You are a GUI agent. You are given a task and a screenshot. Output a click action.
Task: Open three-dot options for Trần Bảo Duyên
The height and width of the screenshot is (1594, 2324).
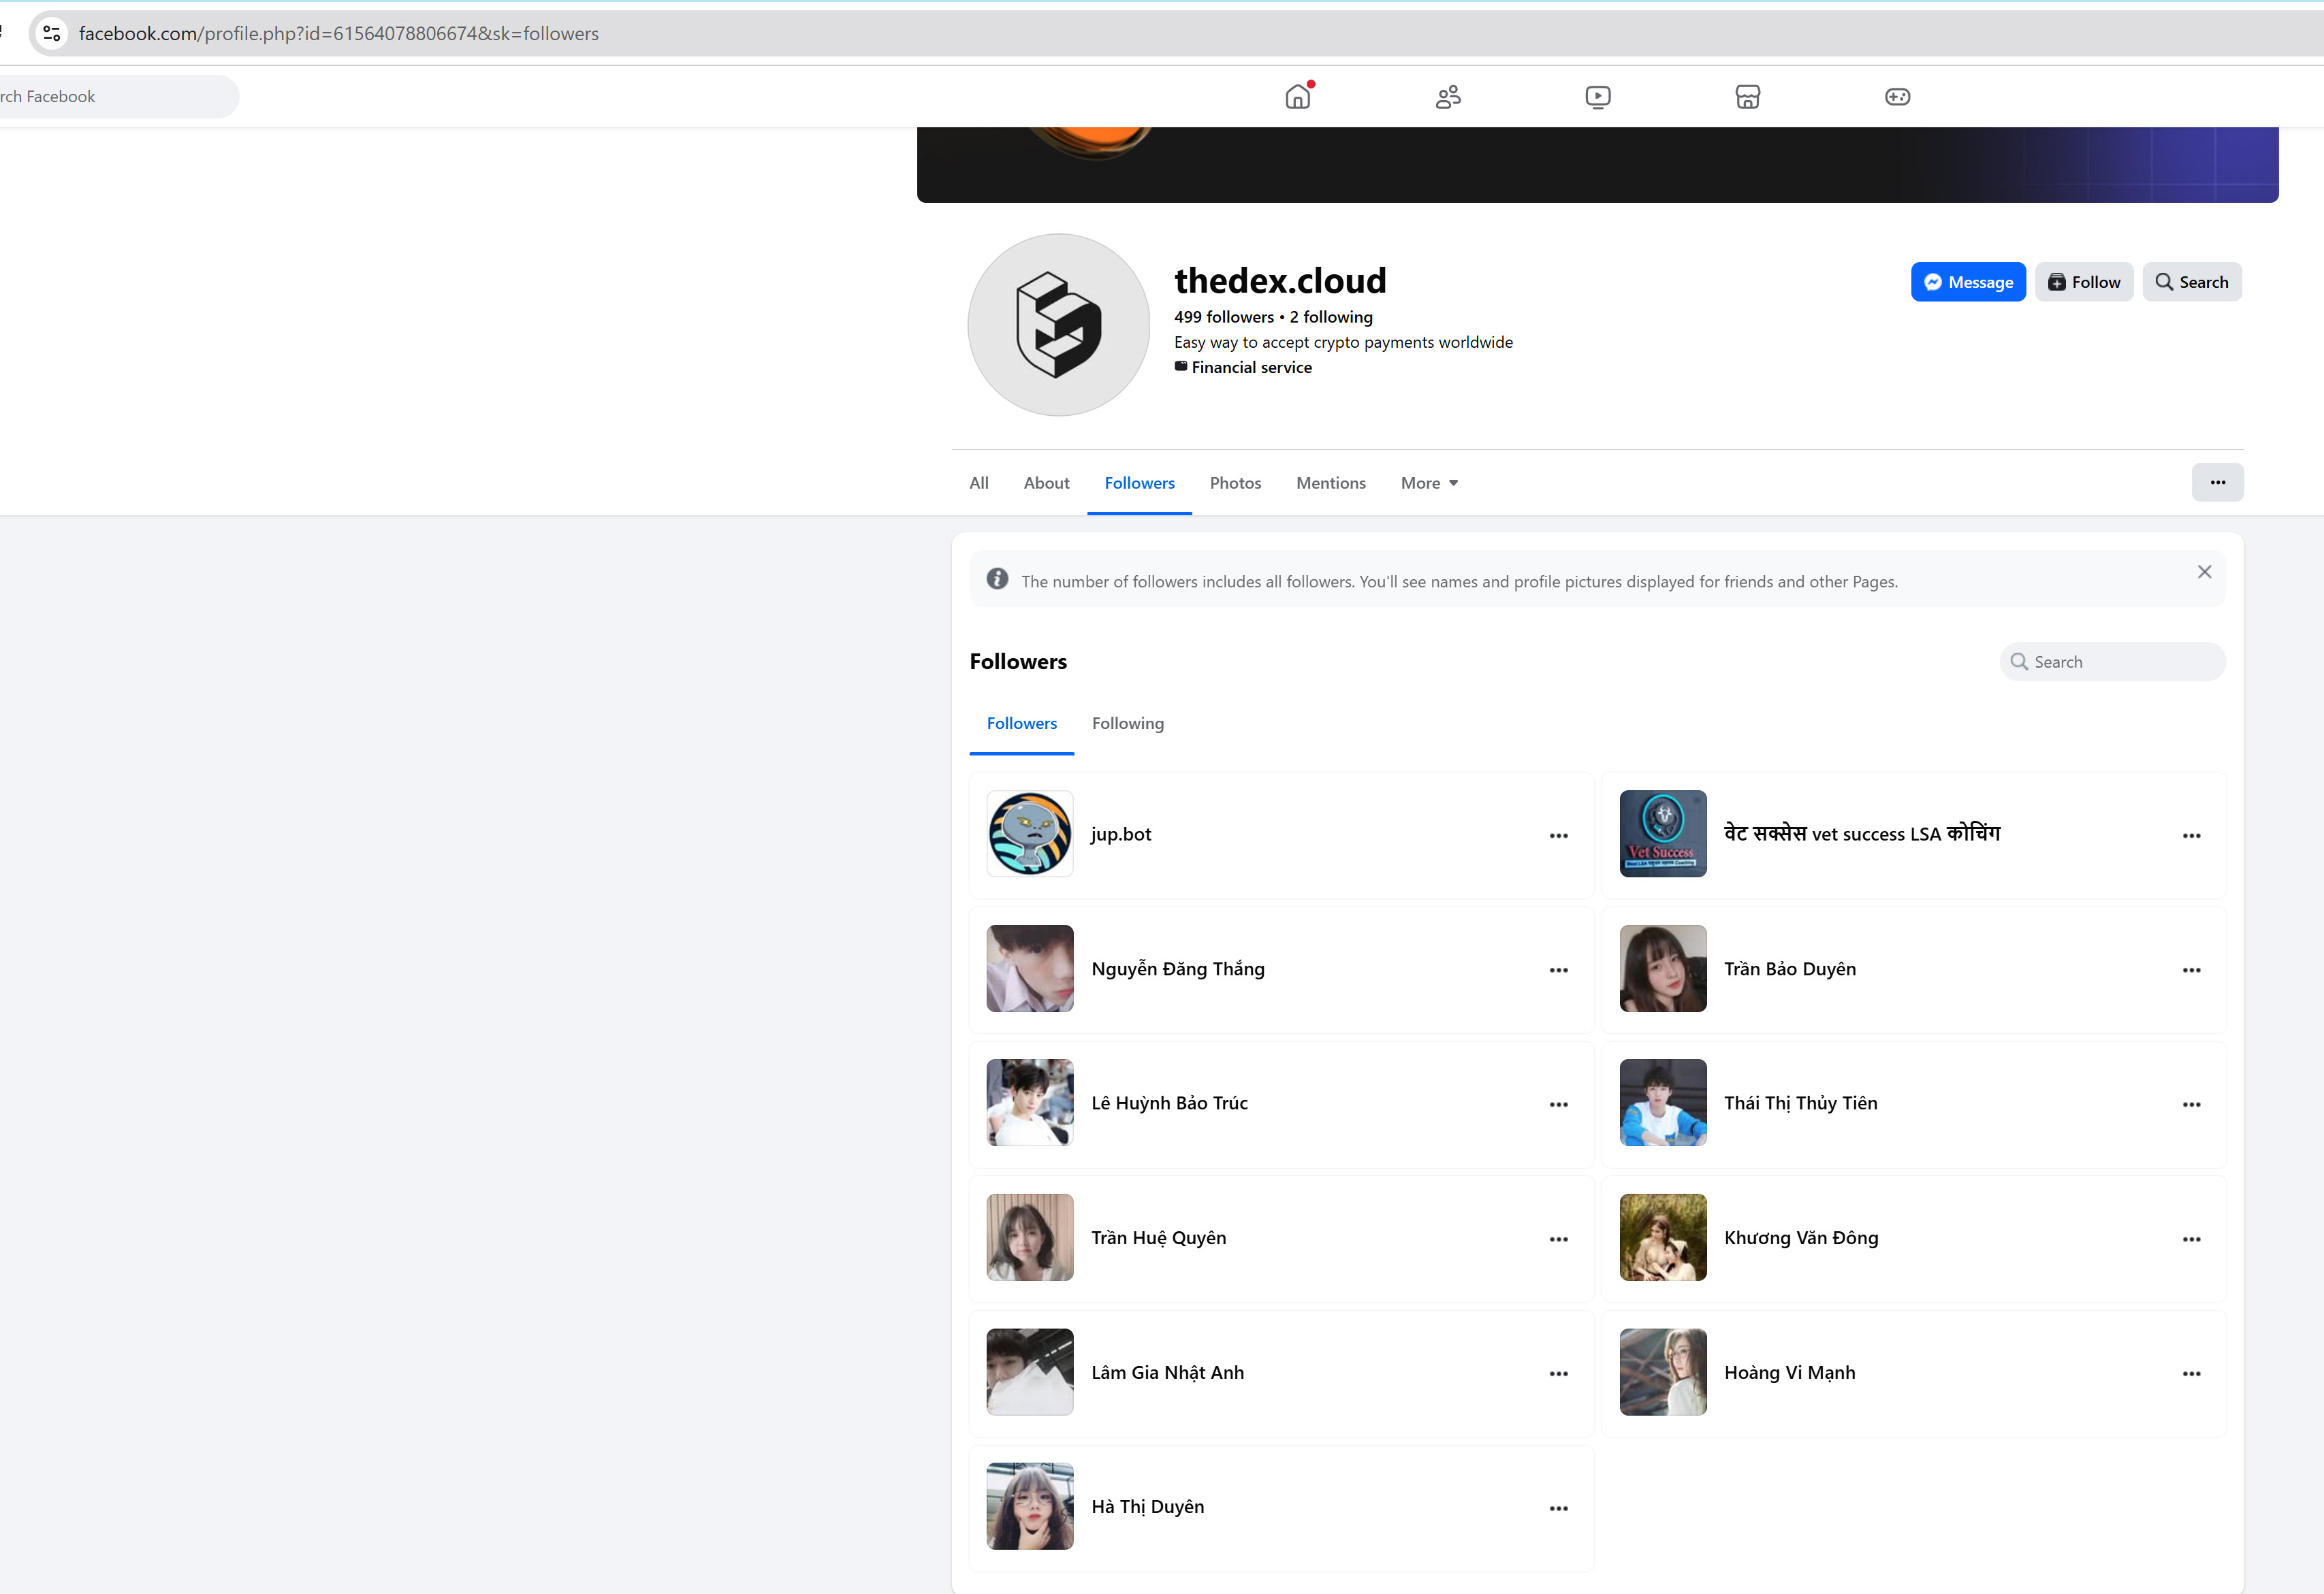(x=2191, y=969)
